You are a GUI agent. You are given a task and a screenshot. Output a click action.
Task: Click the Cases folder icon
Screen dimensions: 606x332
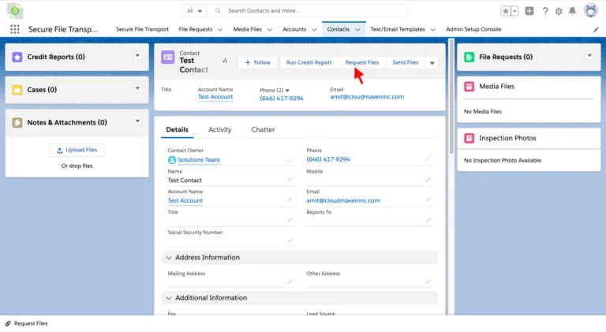17,90
